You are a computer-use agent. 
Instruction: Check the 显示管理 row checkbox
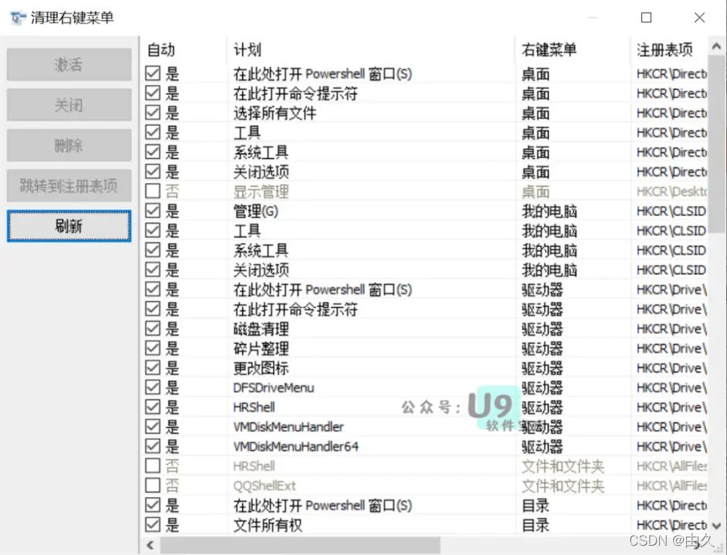point(153,191)
